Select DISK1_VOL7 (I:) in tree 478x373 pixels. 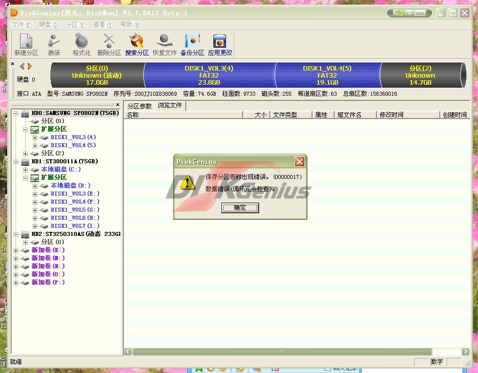pyautogui.click(x=74, y=226)
